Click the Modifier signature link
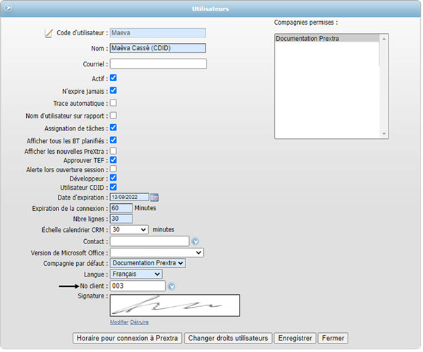Image resolution: width=423 pixels, height=352 pixels. [x=119, y=322]
